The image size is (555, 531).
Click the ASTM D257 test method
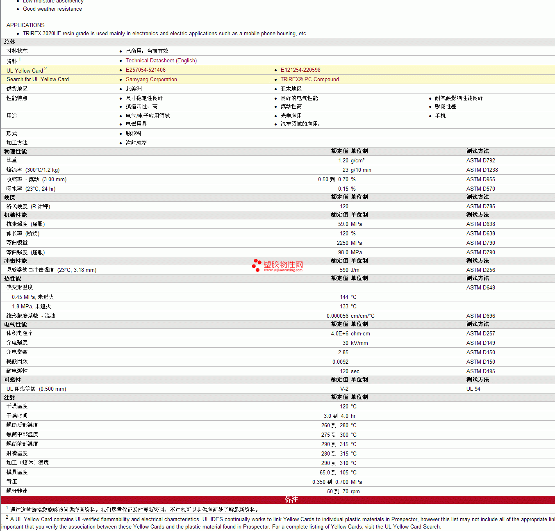tap(480, 334)
